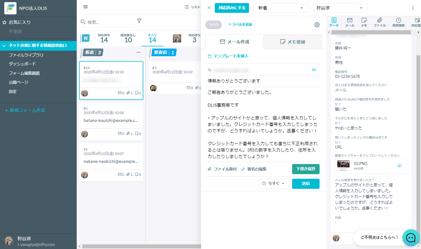Open ファイルライブラリ in the sidebar
421x249 pixels.
click(26, 55)
